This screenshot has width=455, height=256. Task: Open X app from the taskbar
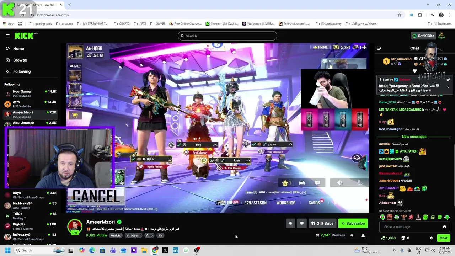pyautogui.click(x=165, y=250)
